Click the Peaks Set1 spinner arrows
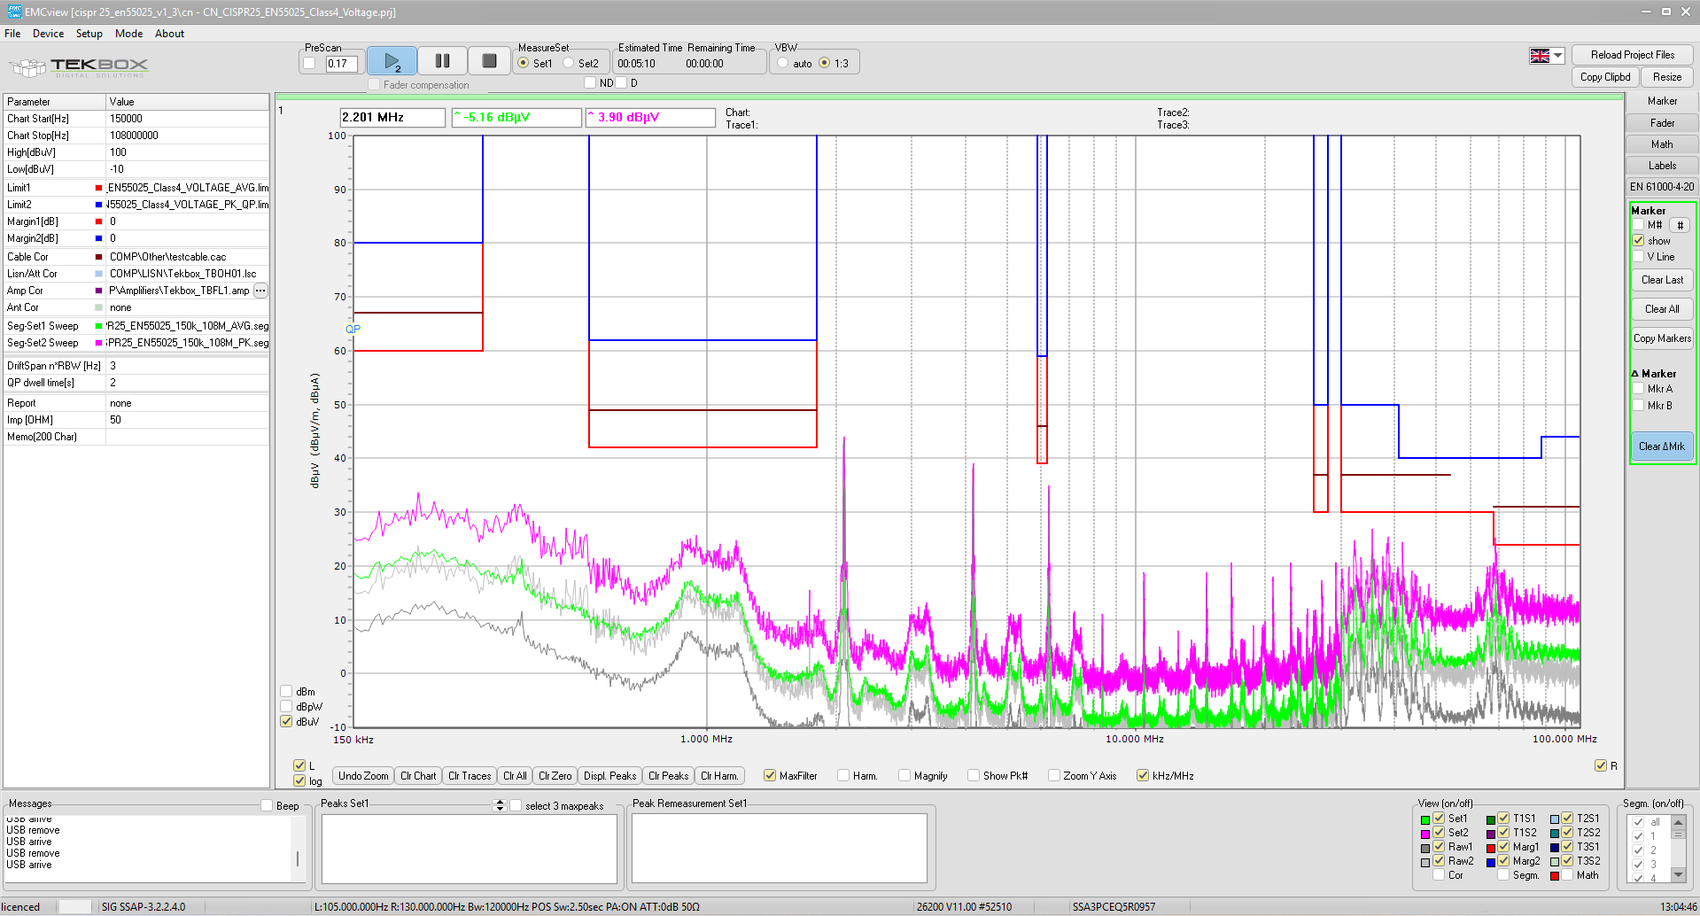 point(500,804)
